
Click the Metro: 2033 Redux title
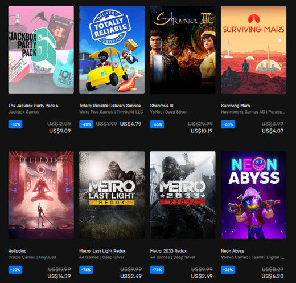click(x=168, y=251)
